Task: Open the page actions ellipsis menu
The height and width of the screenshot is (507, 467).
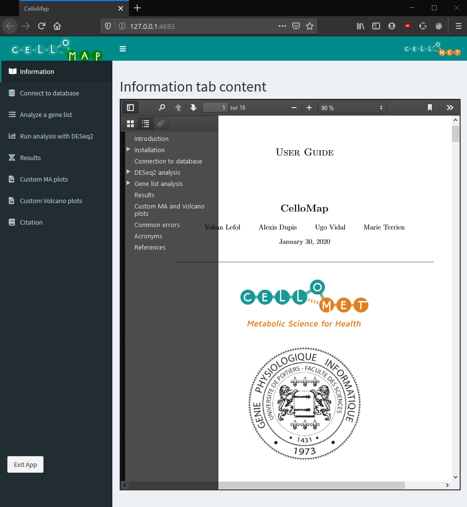Action: click(282, 26)
